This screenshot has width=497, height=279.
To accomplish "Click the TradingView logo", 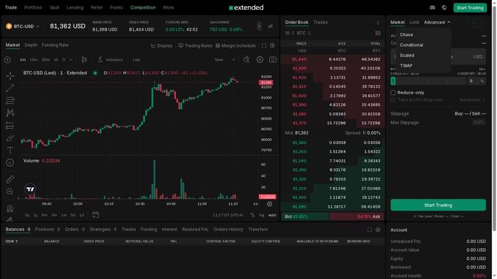I will click(30, 189).
